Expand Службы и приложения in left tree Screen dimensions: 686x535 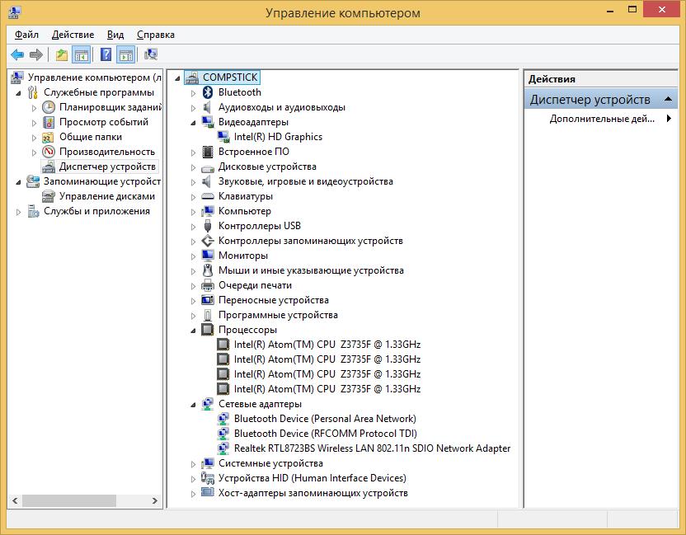coord(18,212)
